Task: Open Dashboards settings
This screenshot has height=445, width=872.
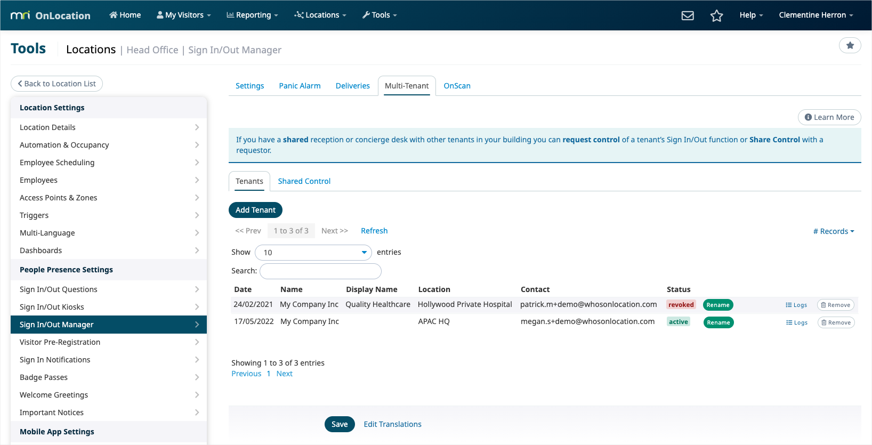Action: pos(109,250)
